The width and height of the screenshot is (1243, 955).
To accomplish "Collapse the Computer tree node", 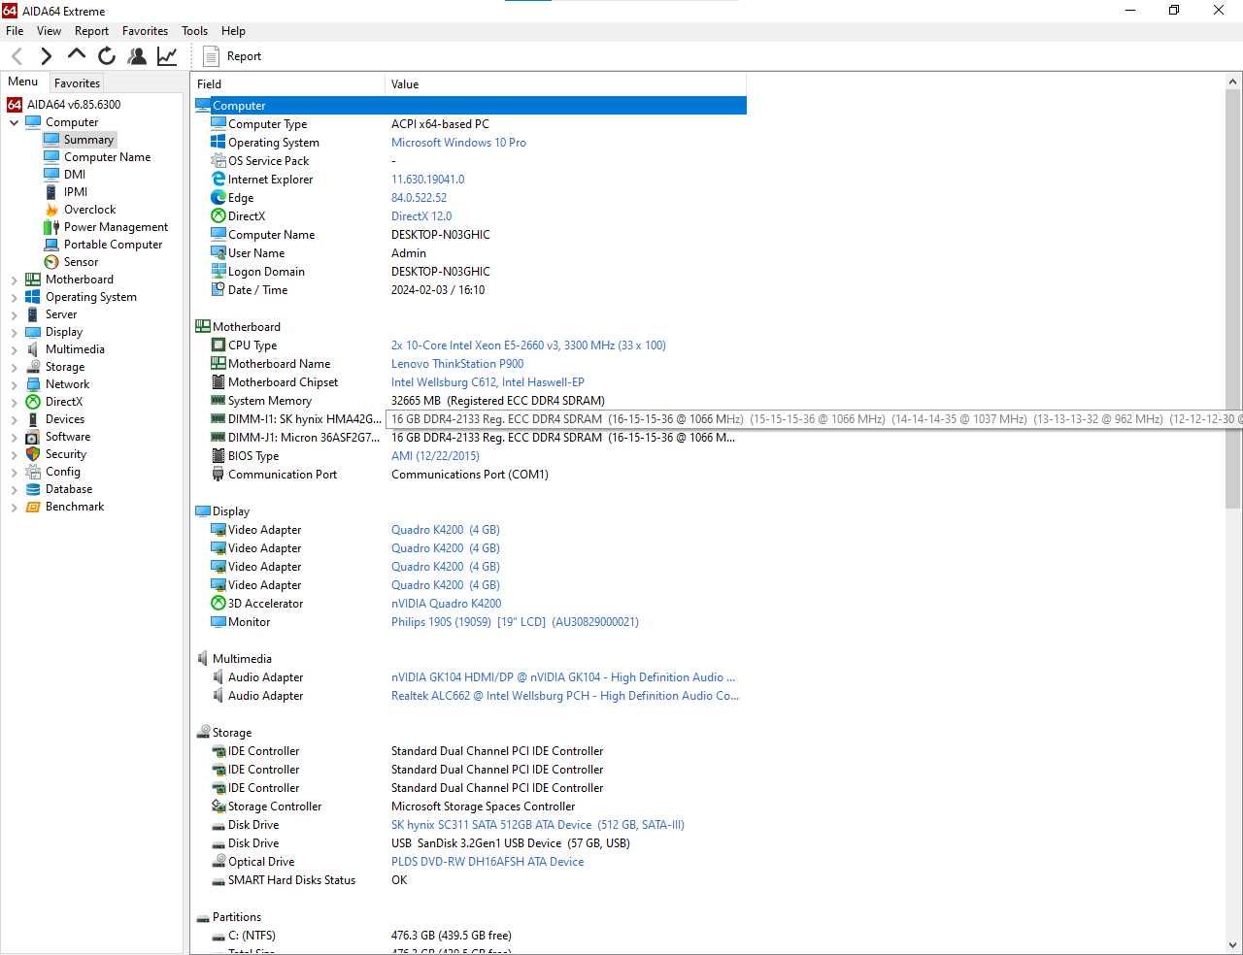I will coord(14,122).
